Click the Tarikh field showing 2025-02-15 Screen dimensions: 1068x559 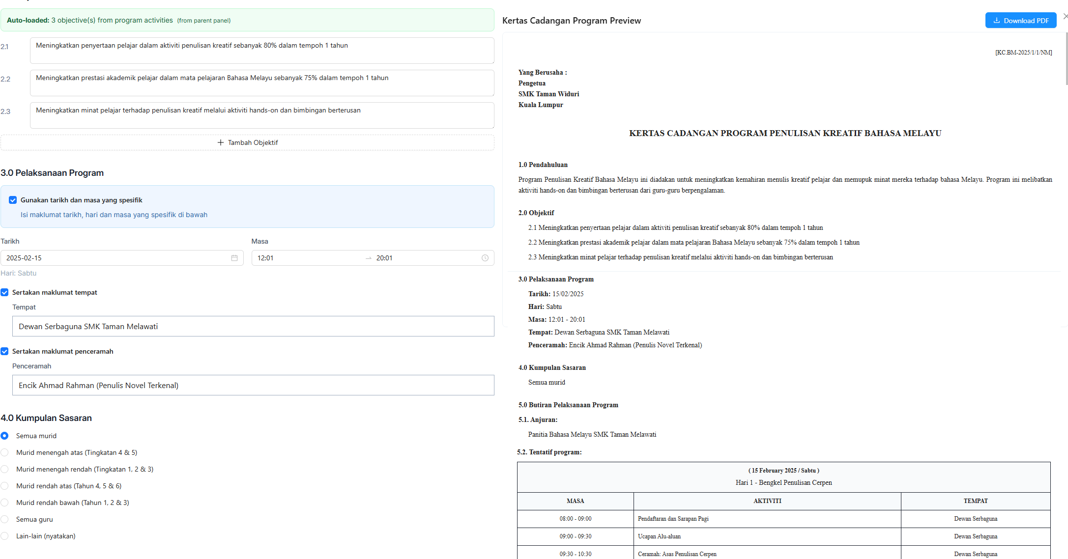coord(118,258)
